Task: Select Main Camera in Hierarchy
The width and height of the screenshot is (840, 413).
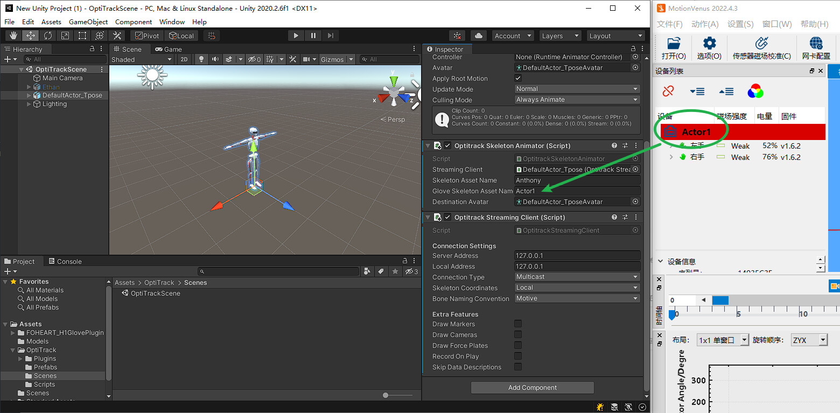Action: (x=62, y=78)
